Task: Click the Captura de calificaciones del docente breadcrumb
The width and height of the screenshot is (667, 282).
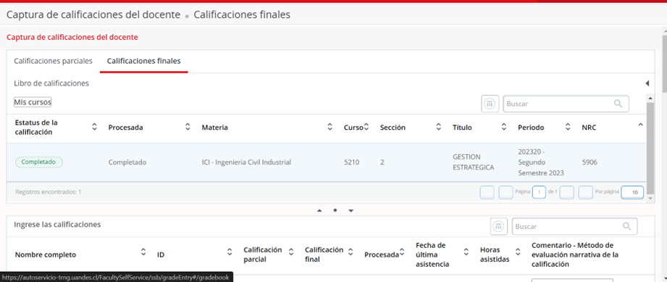Action: tap(93, 14)
